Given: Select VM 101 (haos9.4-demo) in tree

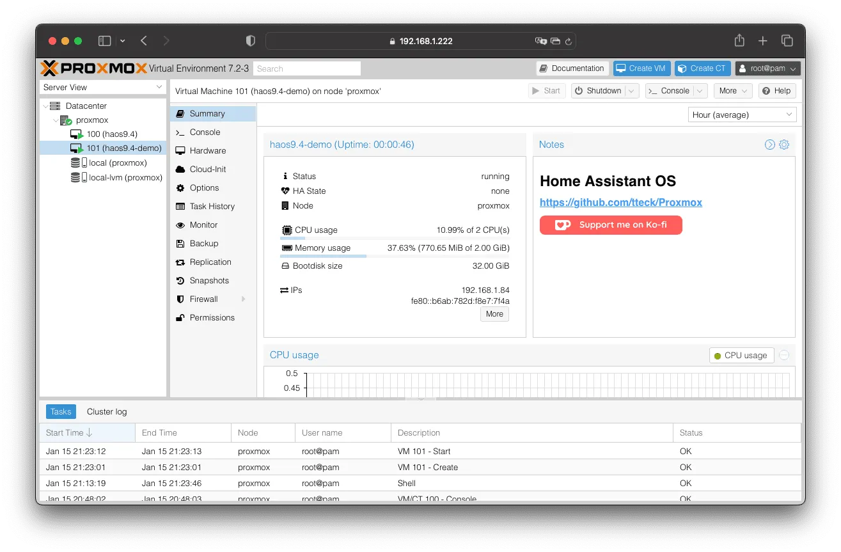Looking at the screenshot, I should pos(103,148).
